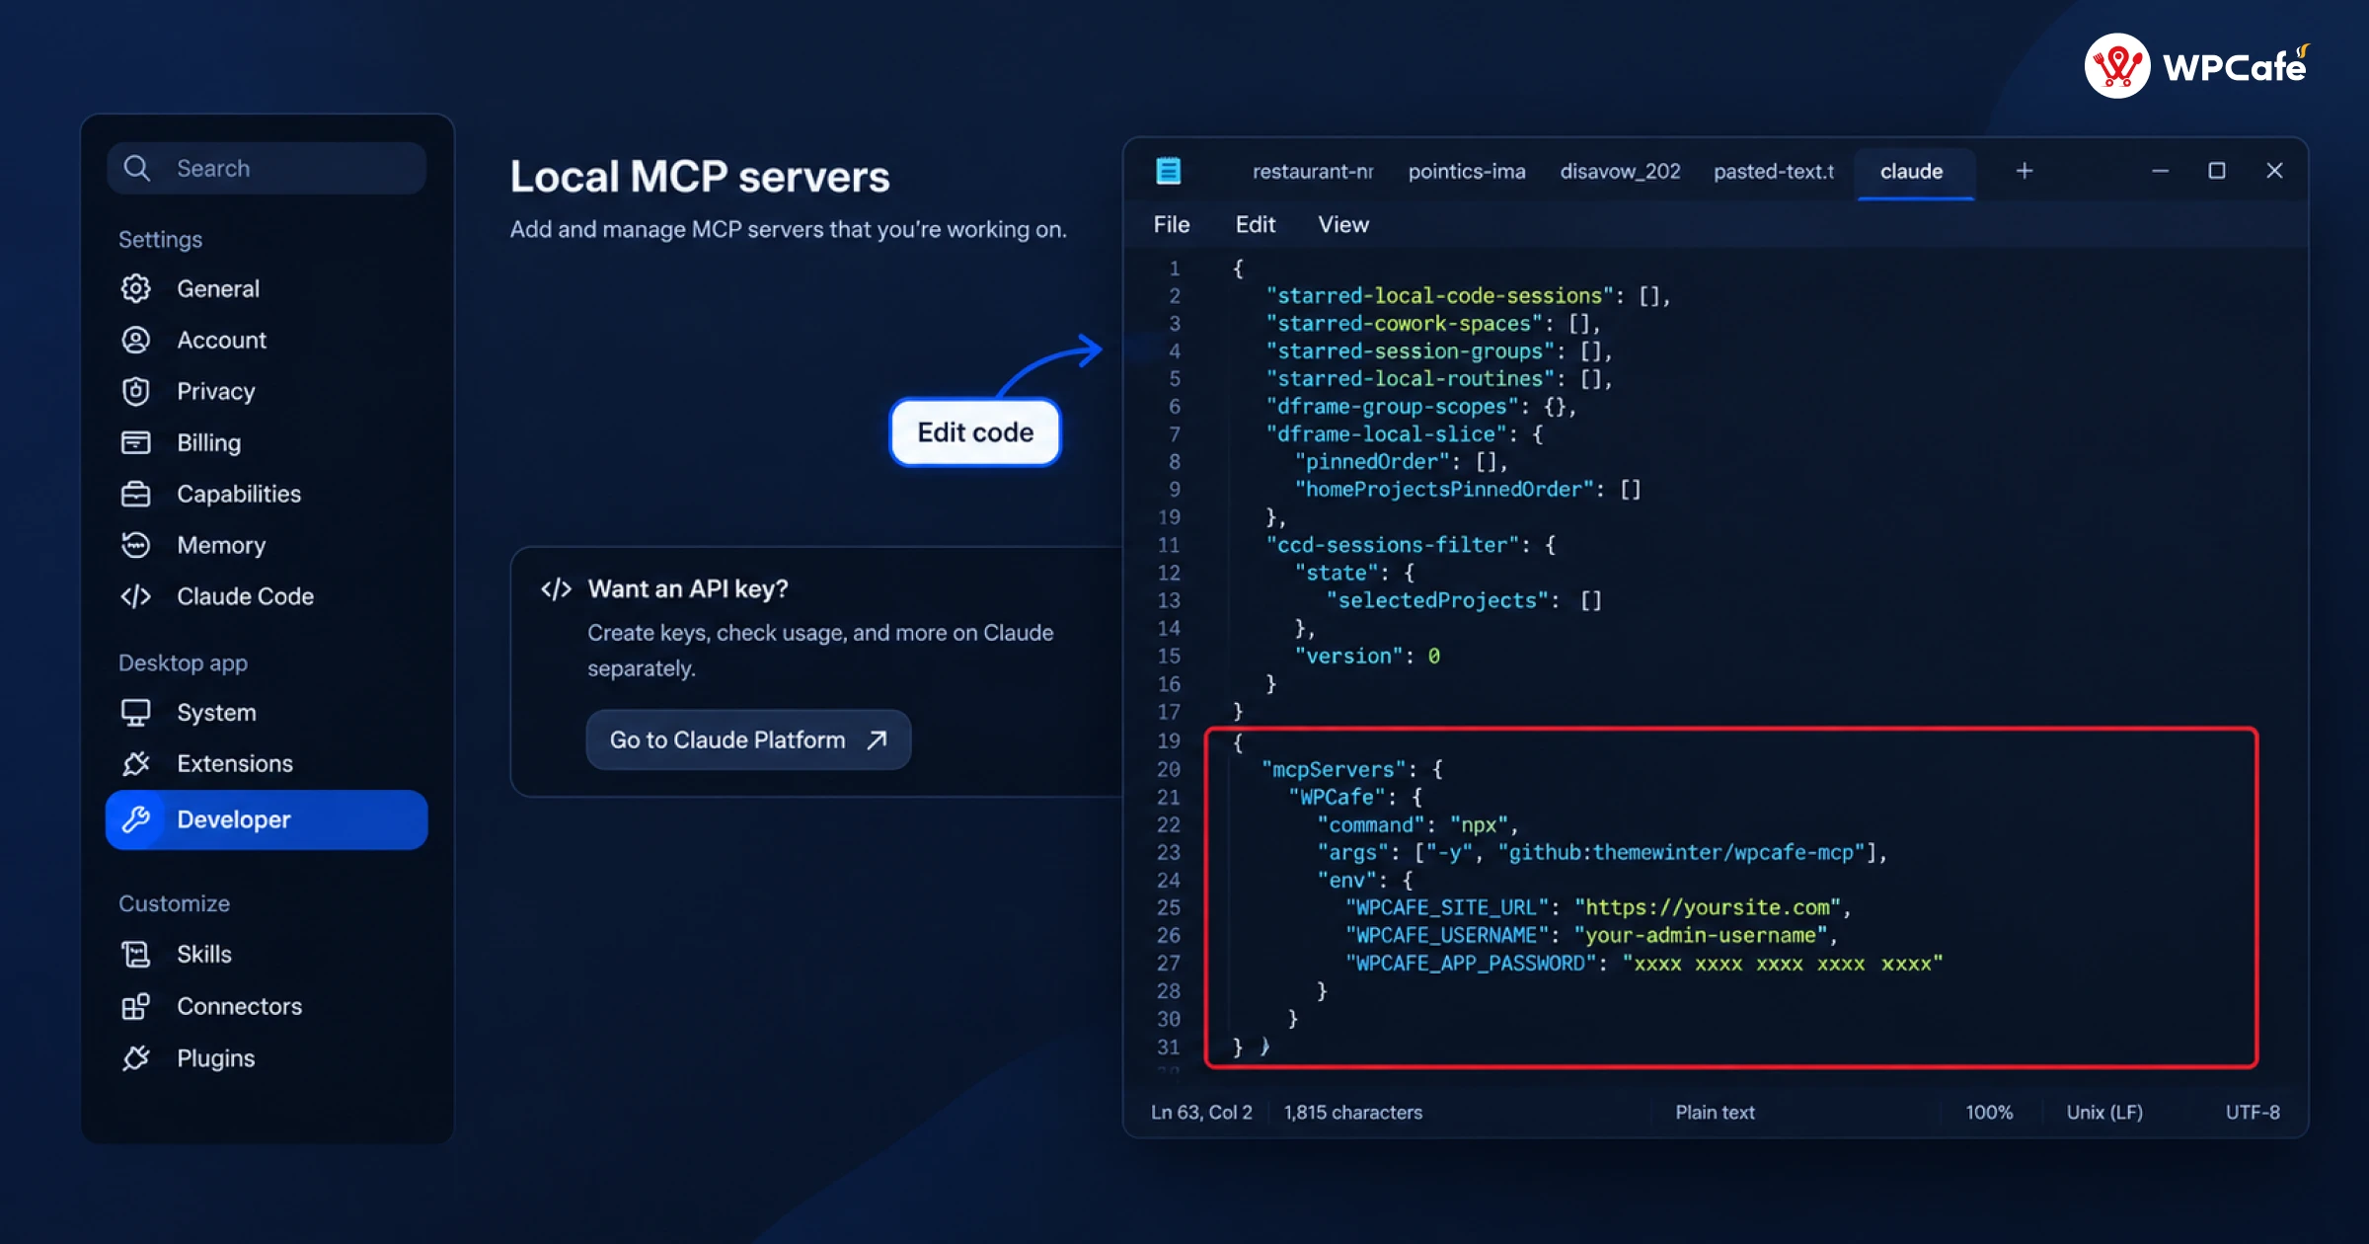The image size is (2369, 1244).
Task: Click the API key code brackets icon
Action: [x=556, y=589]
